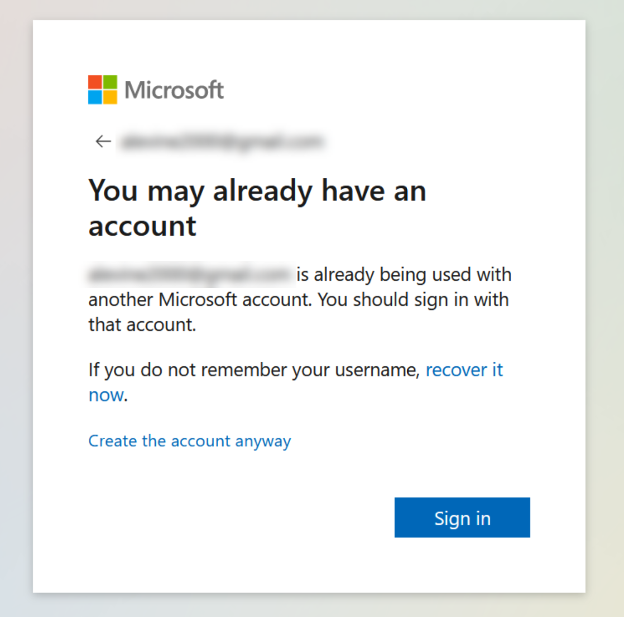Viewport: 624px width, 617px height.
Task: Click the green square of the Microsoft logo
Action: pos(111,82)
